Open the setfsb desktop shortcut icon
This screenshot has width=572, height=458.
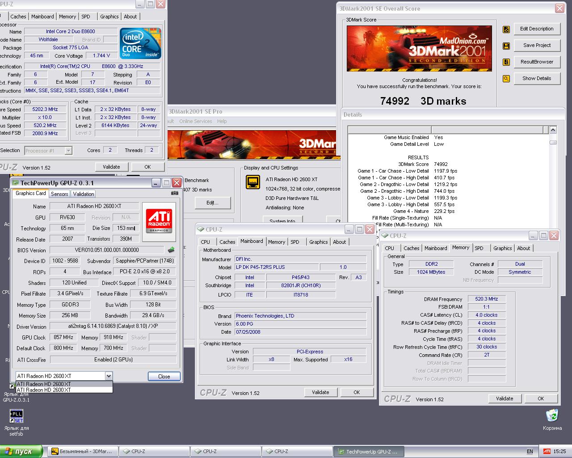(16, 416)
